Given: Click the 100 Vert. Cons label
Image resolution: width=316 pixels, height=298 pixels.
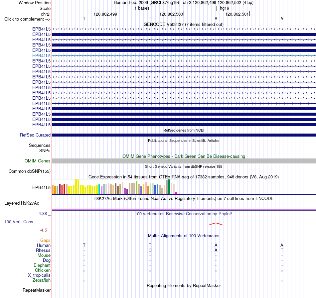Looking at the screenshot, I should (19, 222).
